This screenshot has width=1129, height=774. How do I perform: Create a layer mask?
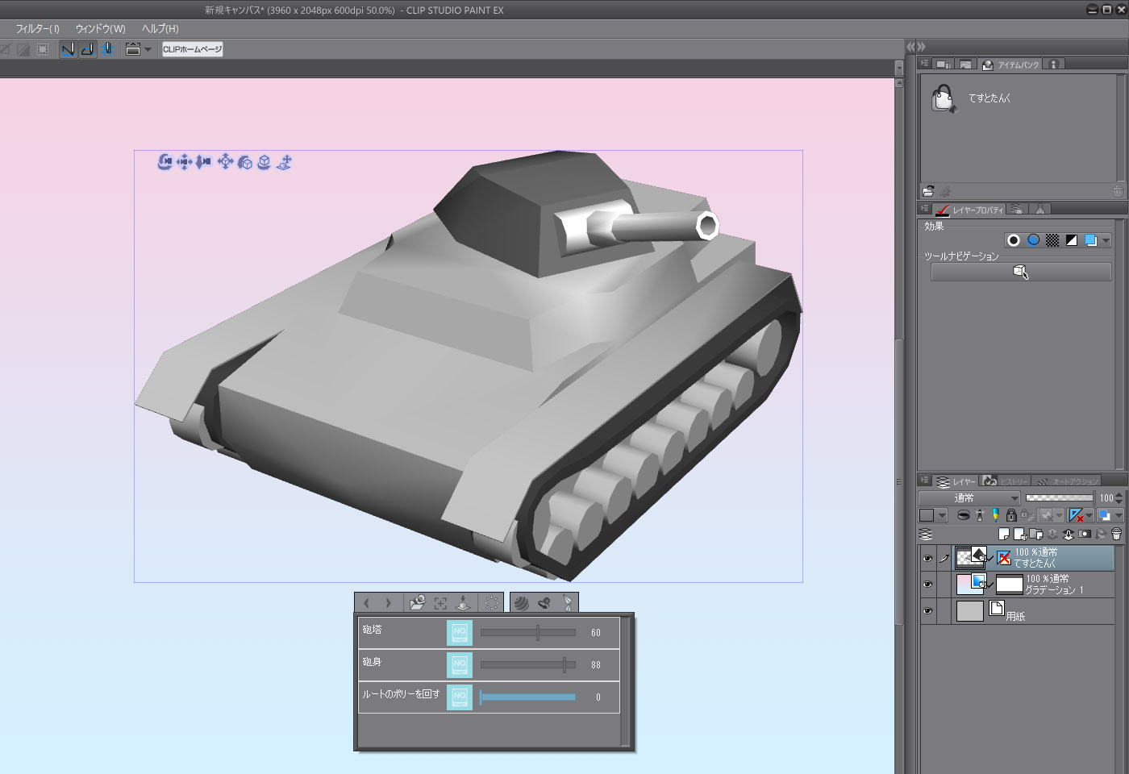(1085, 534)
